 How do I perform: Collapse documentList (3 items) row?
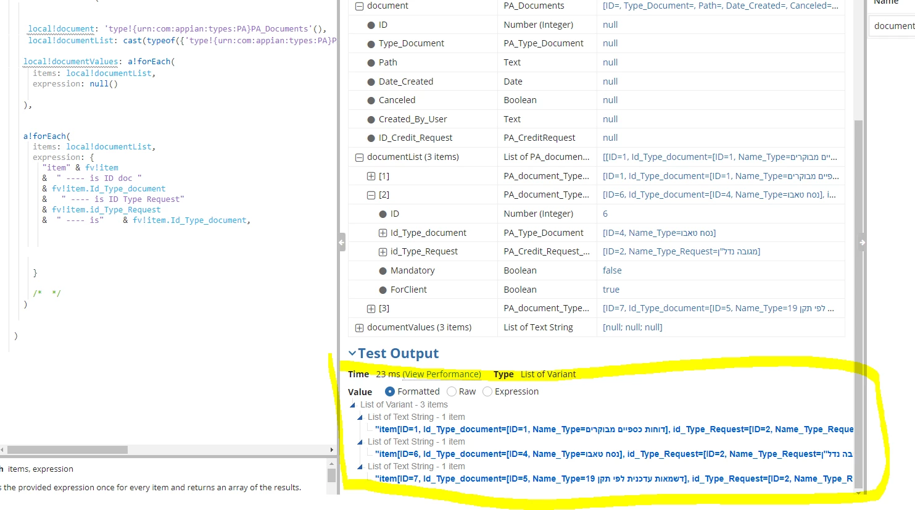click(359, 157)
